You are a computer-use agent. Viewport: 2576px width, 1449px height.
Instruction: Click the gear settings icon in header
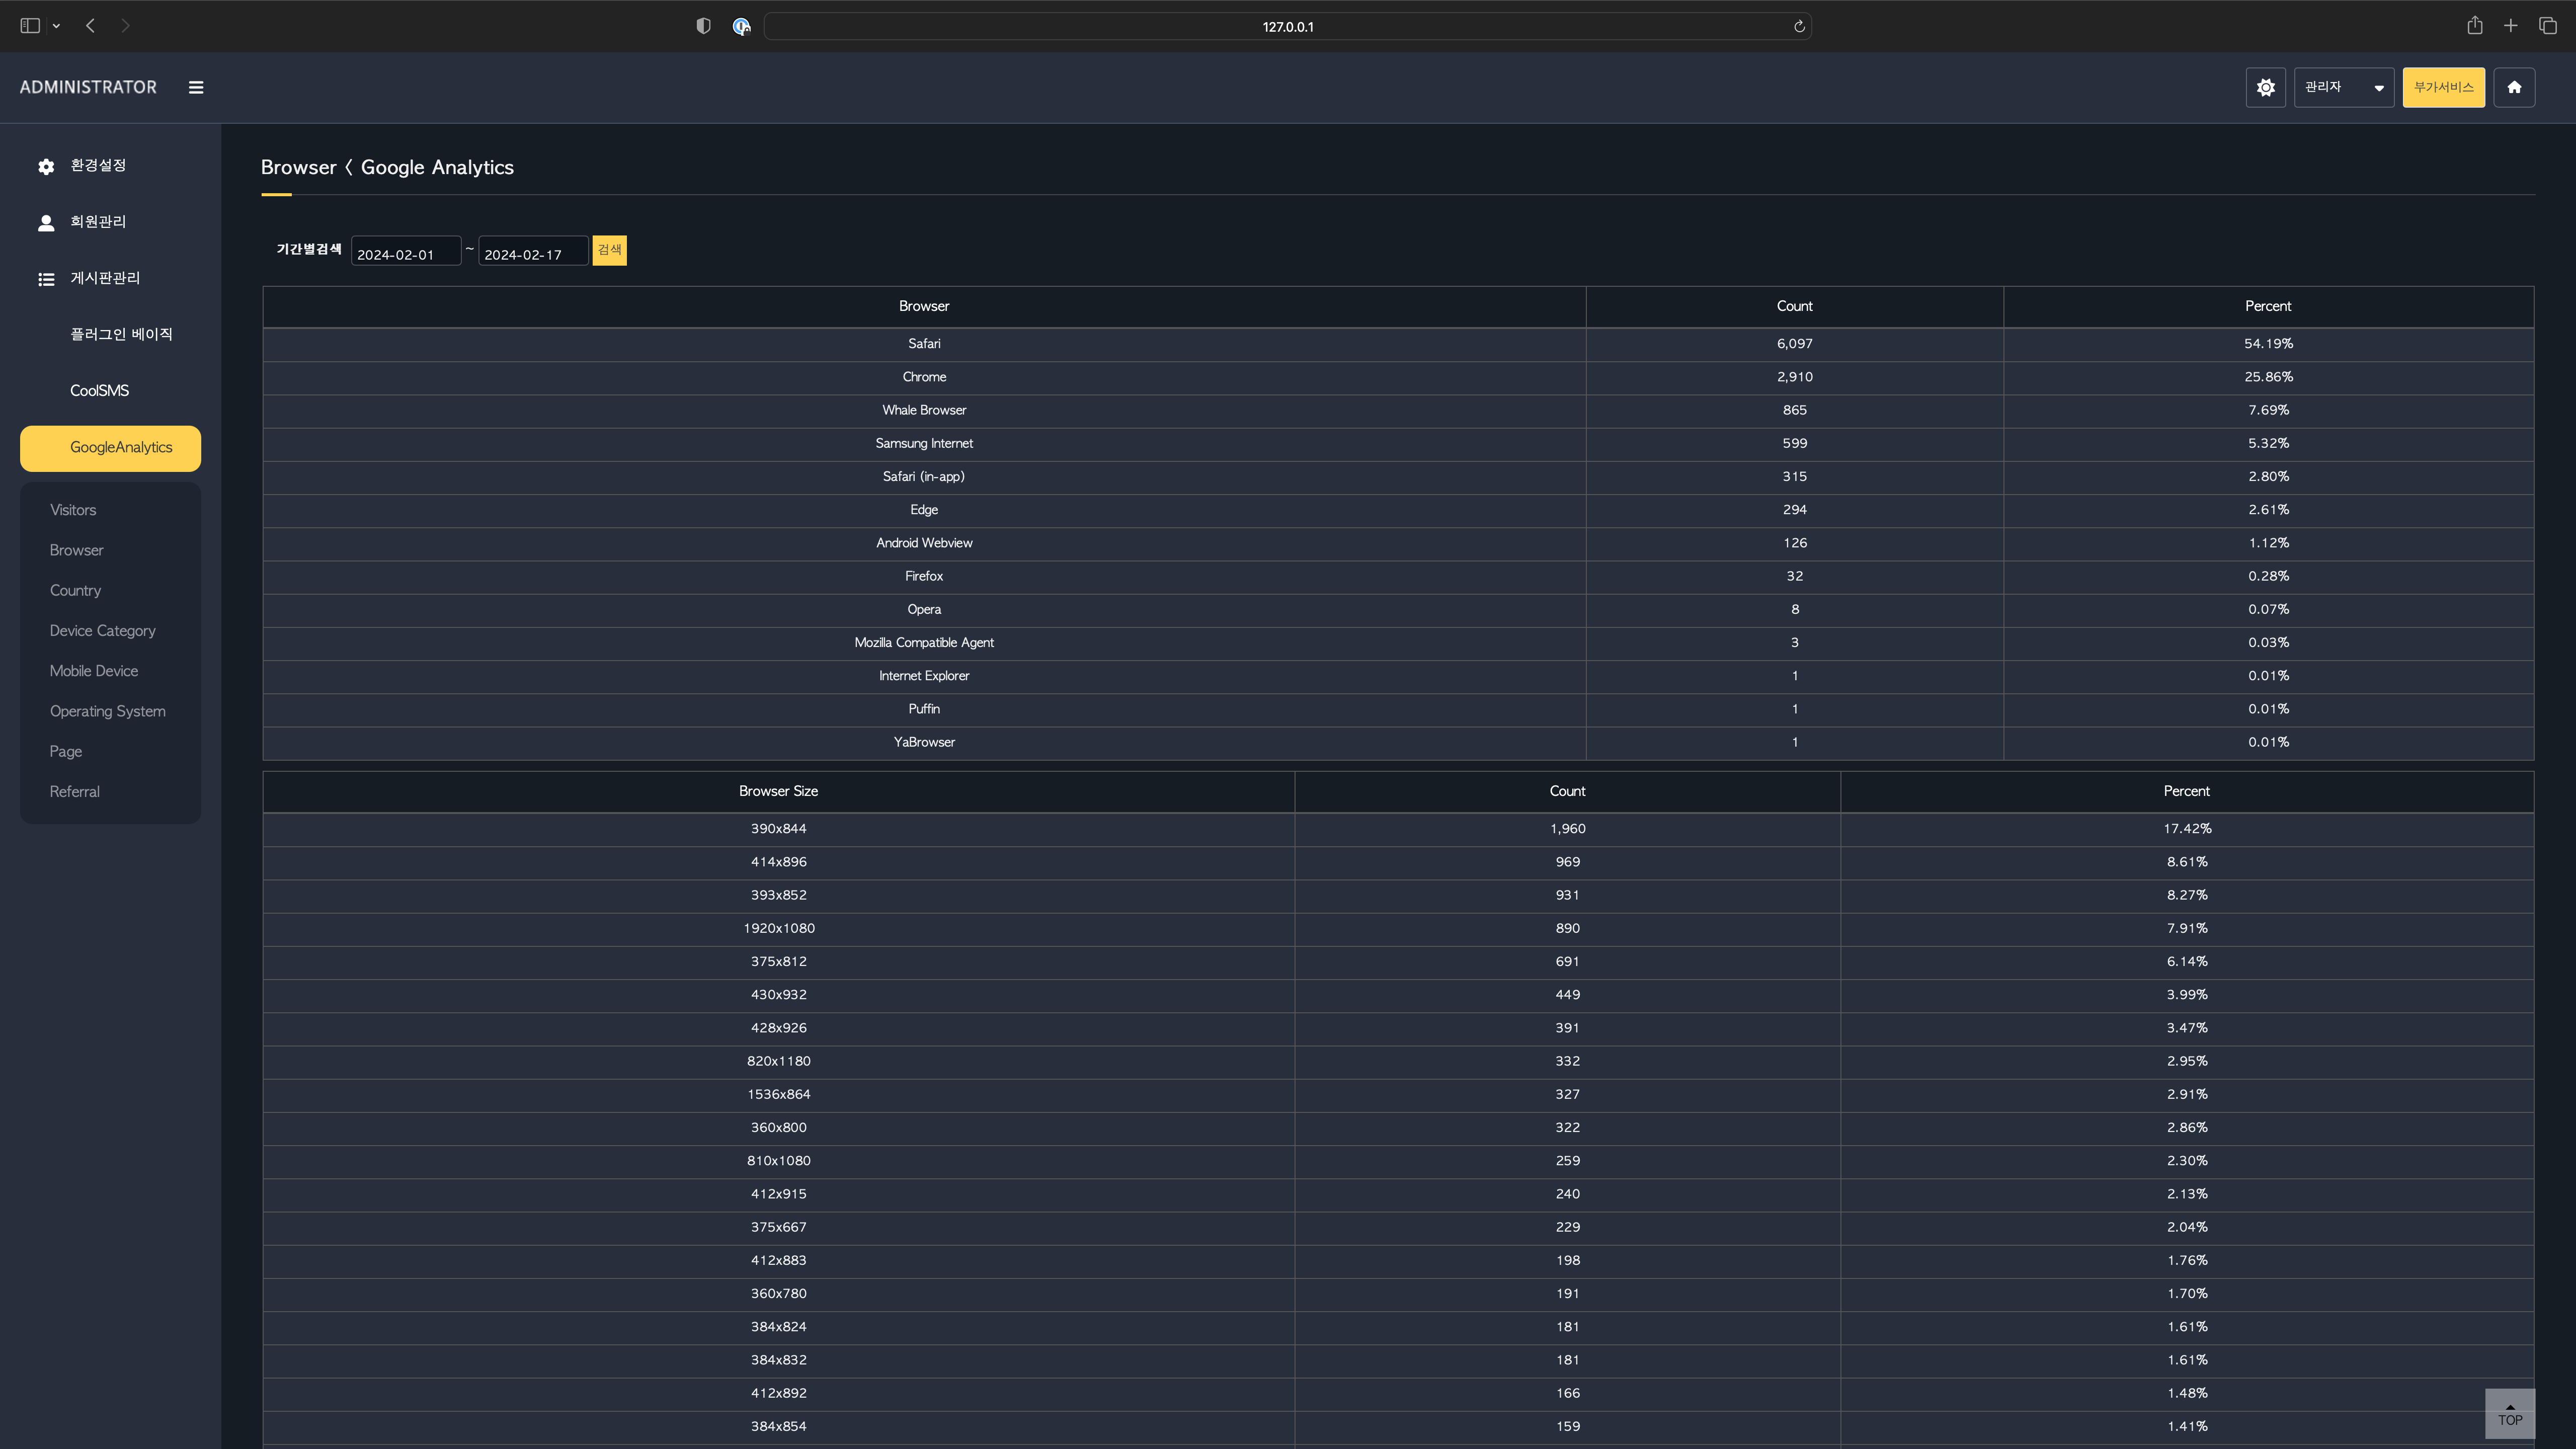2265,88
